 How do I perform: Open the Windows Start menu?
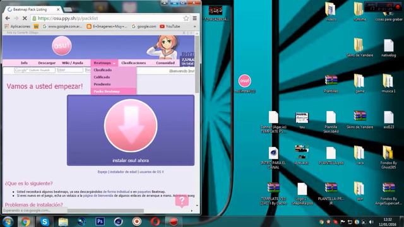[x=8, y=221]
